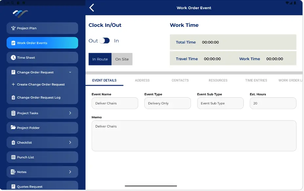Click the Change Order Request Log icon
The height and width of the screenshot is (191, 304).
[13, 97]
